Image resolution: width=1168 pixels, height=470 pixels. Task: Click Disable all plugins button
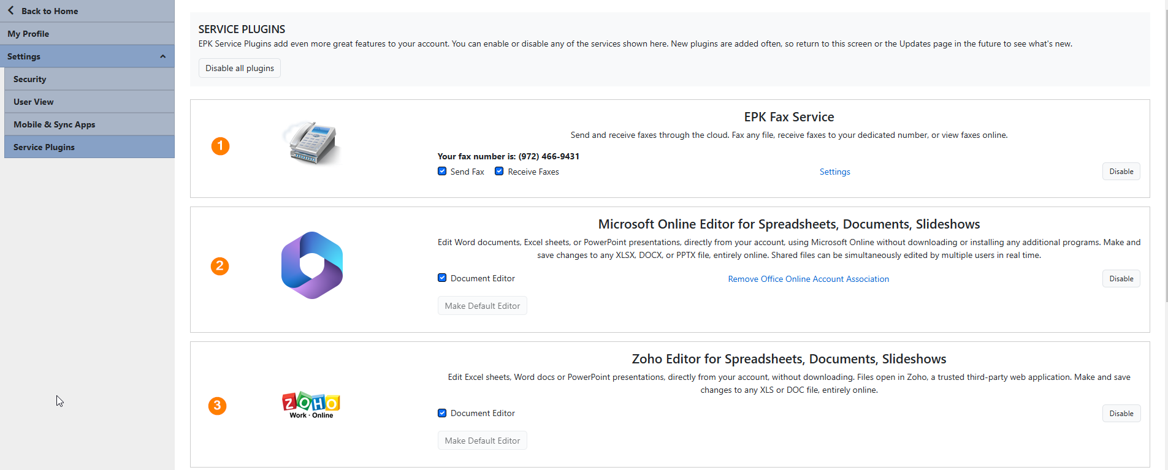pyautogui.click(x=240, y=68)
